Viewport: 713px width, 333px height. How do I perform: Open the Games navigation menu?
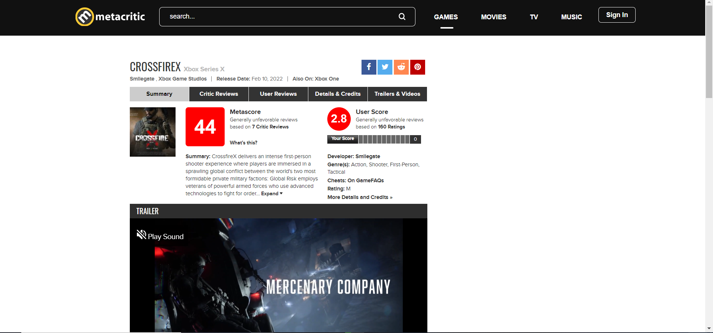tap(446, 17)
